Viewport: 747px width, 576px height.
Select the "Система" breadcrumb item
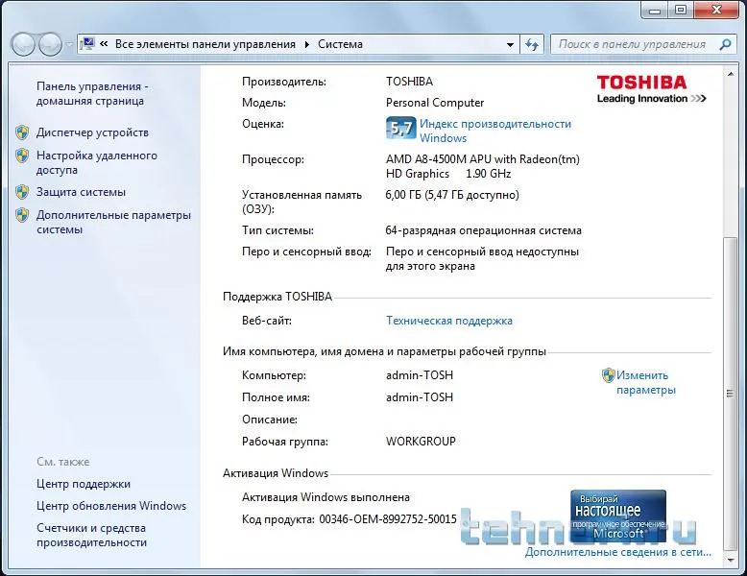click(340, 44)
